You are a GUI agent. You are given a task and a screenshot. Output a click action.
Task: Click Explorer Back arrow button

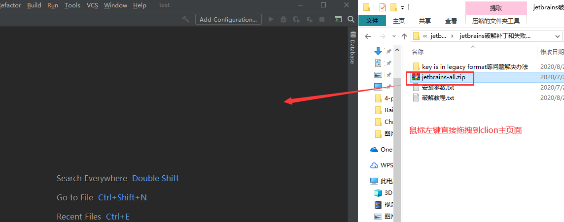click(368, 36)
